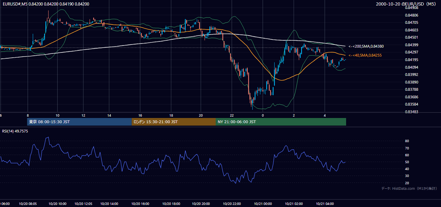Select the 10/20 16:00 time label
Image resolution: width=441 pixels, height=207 pixels.
tap(140, 204)
